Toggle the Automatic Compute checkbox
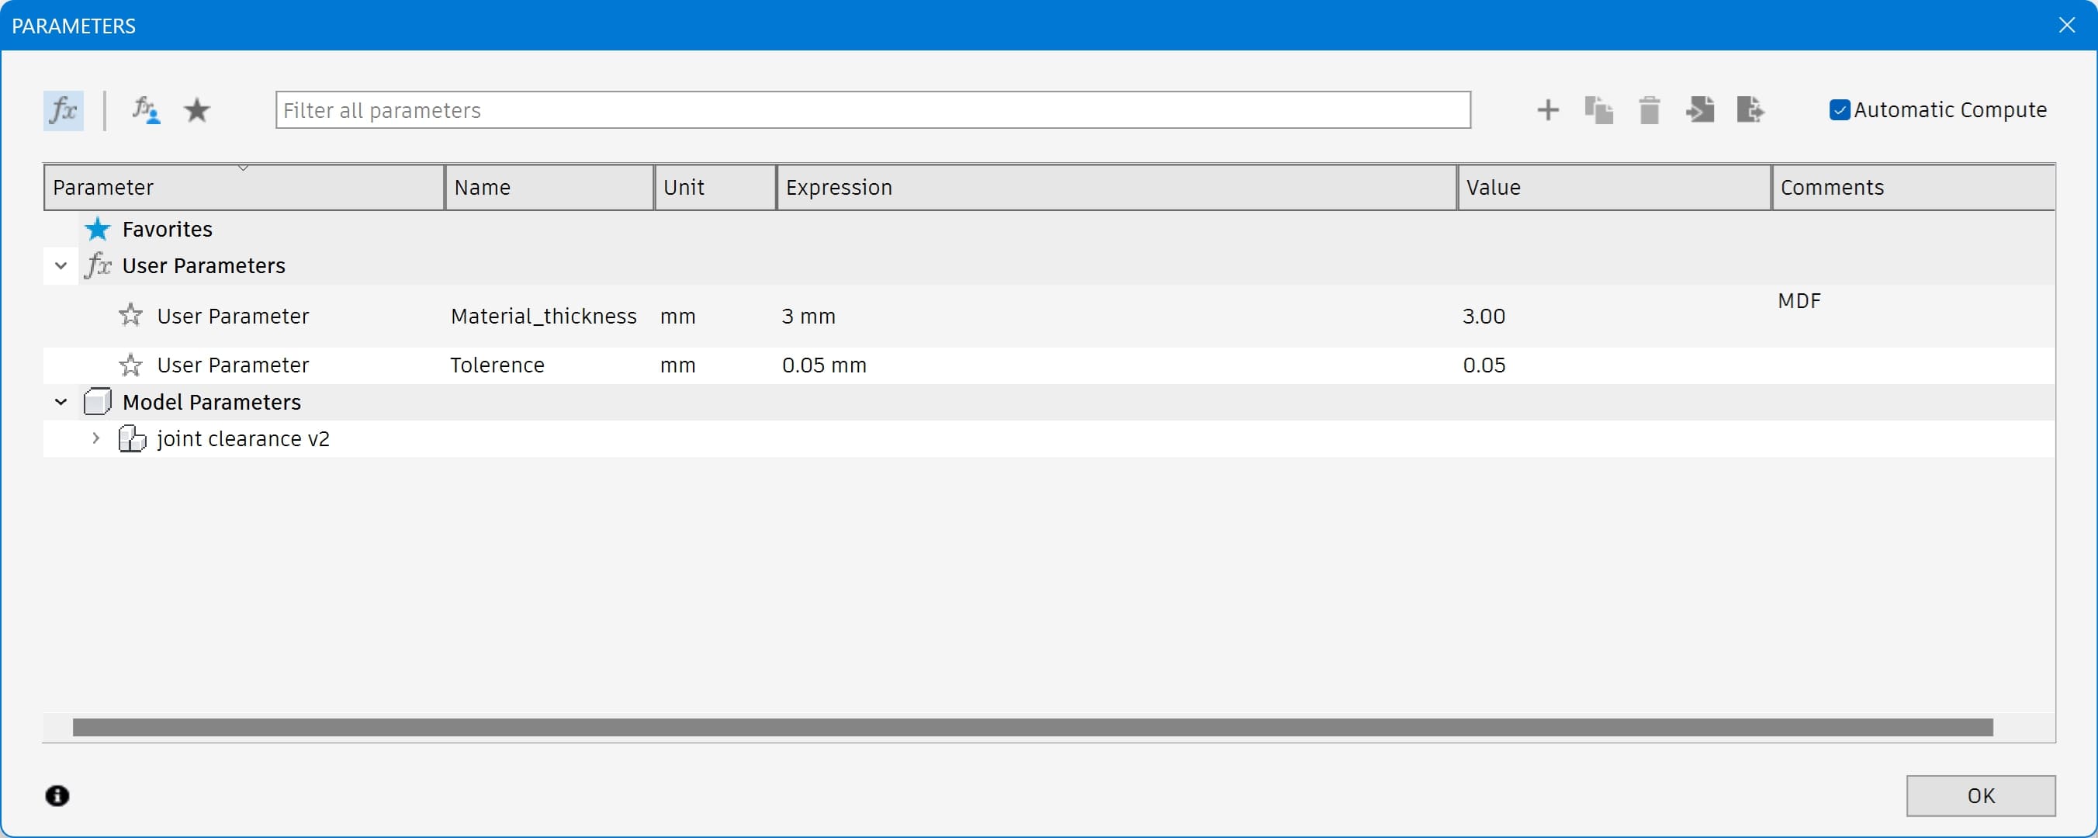 click(x=1839, y=110)
